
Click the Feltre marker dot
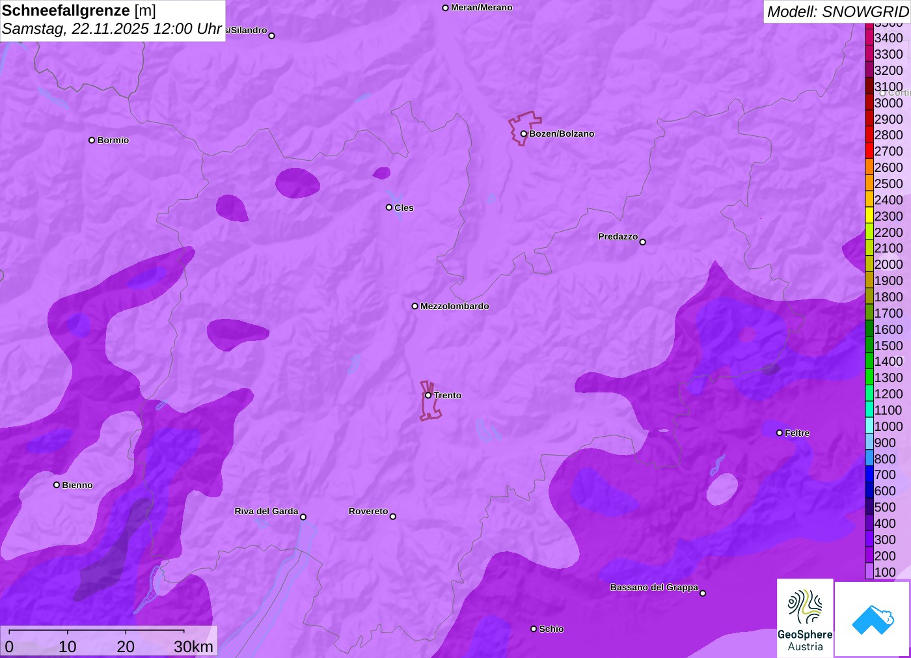pos(780,433)
